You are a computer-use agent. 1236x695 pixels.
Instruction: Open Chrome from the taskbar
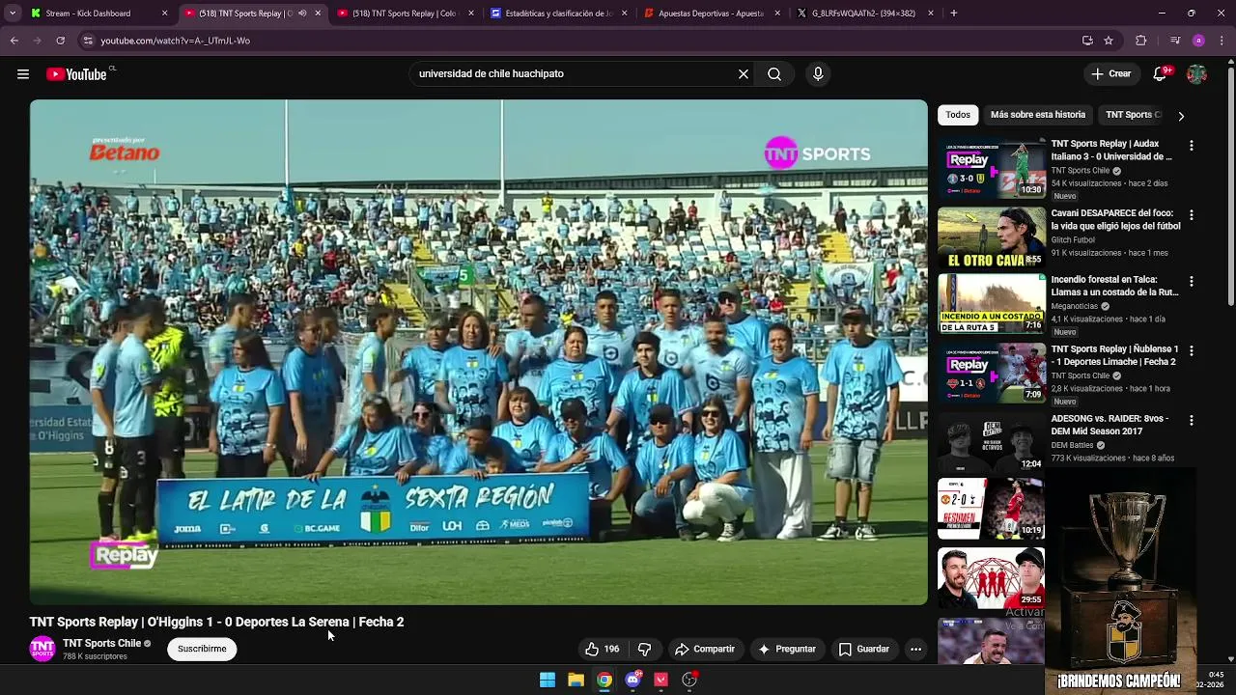(604, 680)
